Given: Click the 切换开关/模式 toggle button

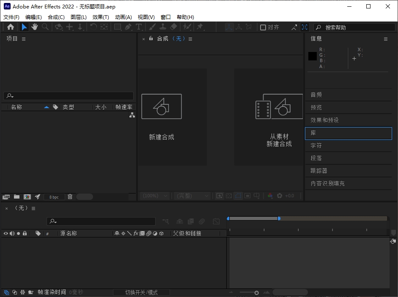Looking at the screenshot, I should point(141,292).
